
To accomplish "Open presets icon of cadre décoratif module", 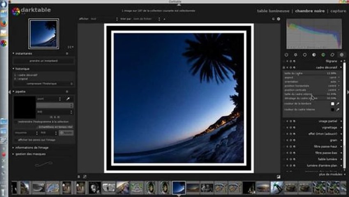I will (x=294, y=67).
